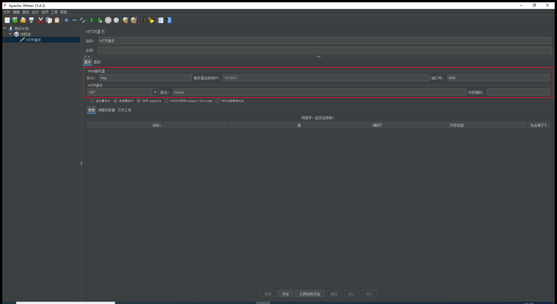This screenshot has height=304, width=557.
Task: Open the 运行 menu
Action: 35,12
